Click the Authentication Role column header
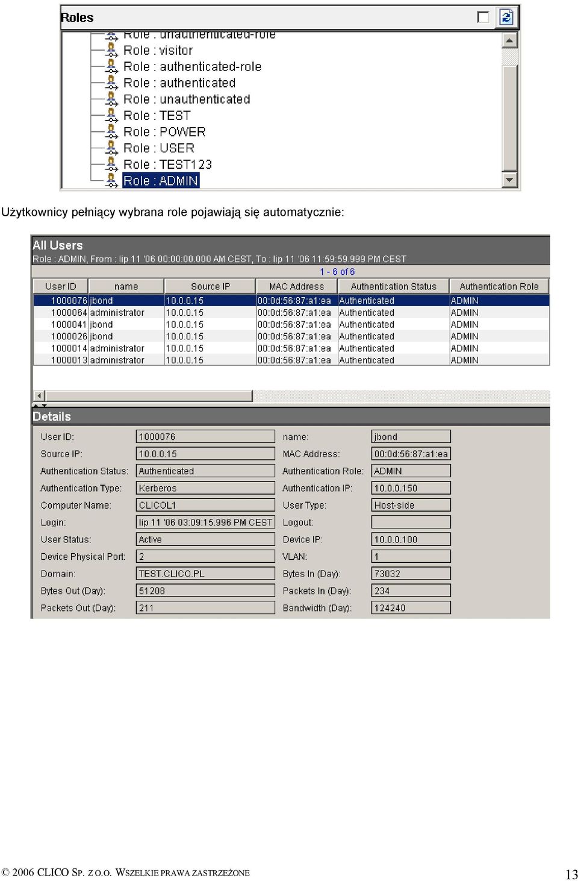The height and width of the screenshot is (881, 578). coord(499,286)
